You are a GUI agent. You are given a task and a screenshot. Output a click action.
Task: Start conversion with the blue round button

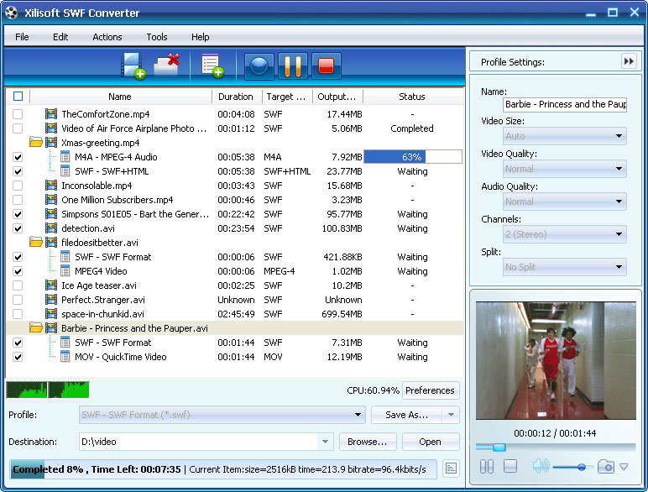[259, 65]
